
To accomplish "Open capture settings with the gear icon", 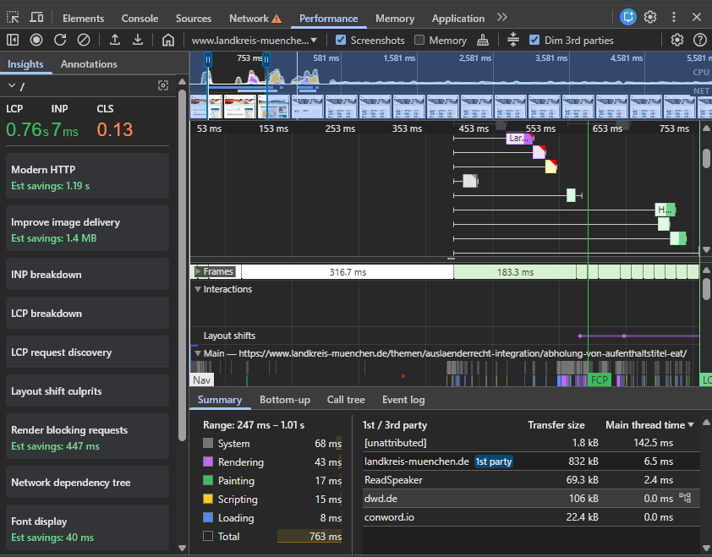I will point(676,40).
